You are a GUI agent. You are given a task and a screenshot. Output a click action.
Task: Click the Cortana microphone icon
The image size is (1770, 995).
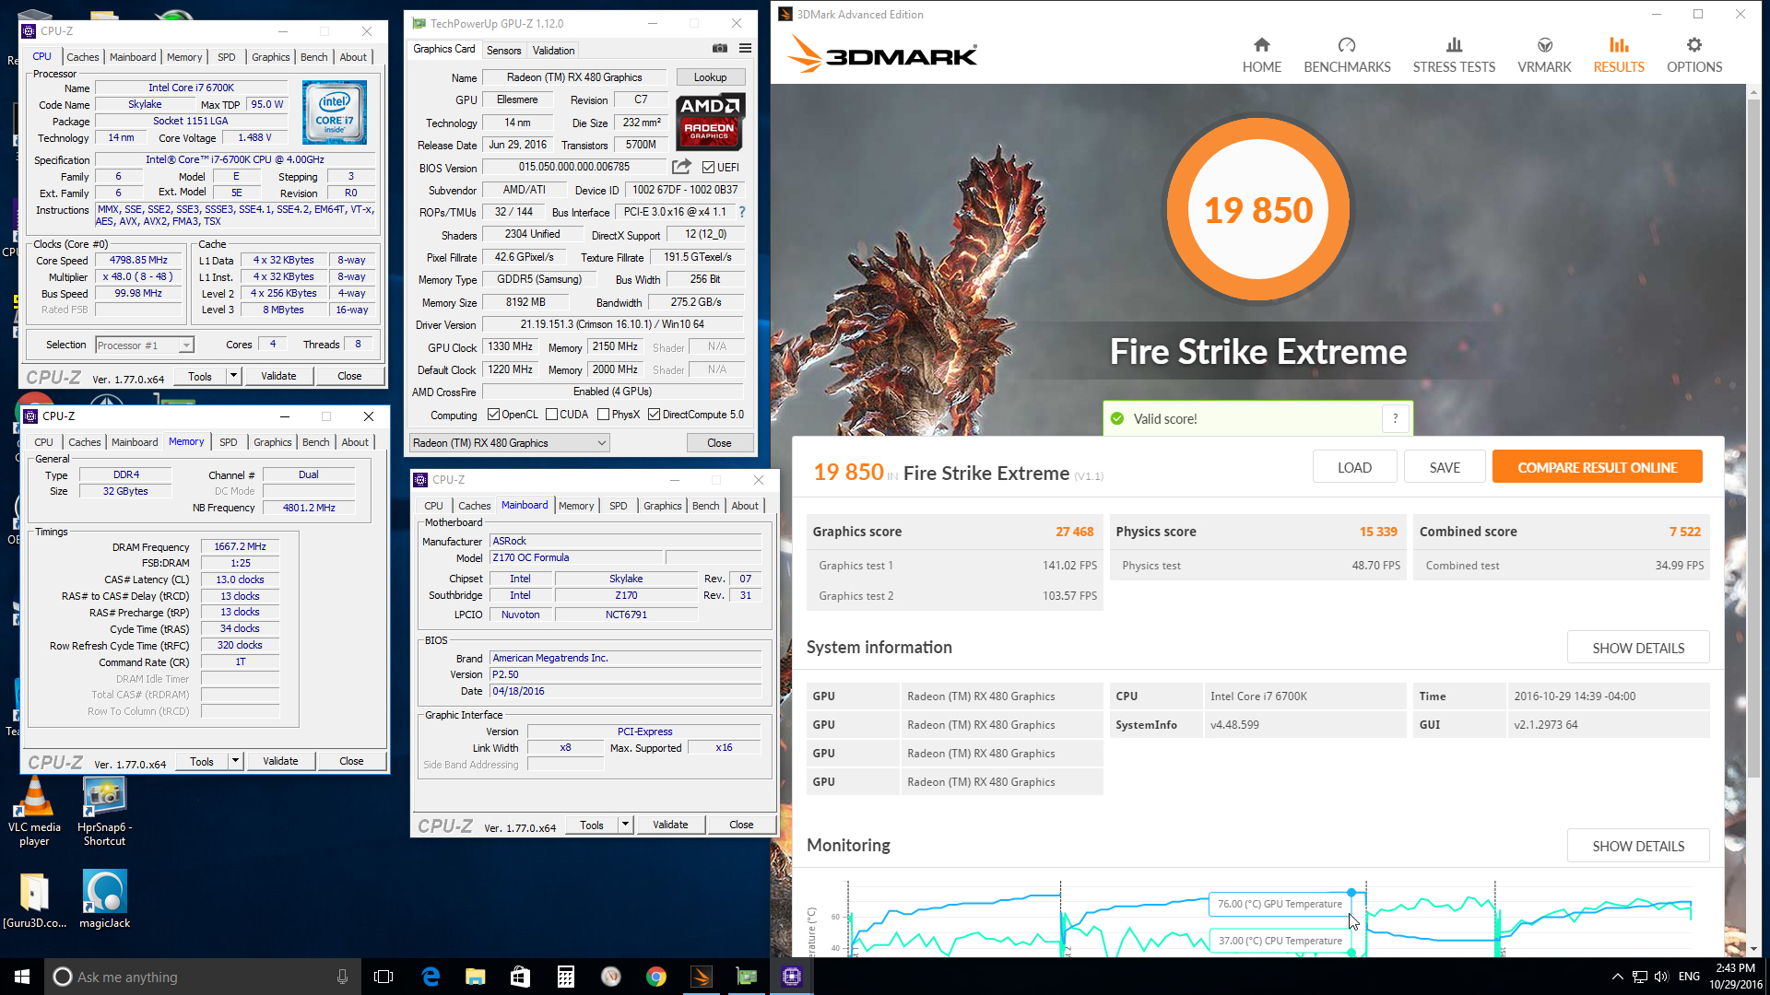pyautogui.click(x=342, y=977)
